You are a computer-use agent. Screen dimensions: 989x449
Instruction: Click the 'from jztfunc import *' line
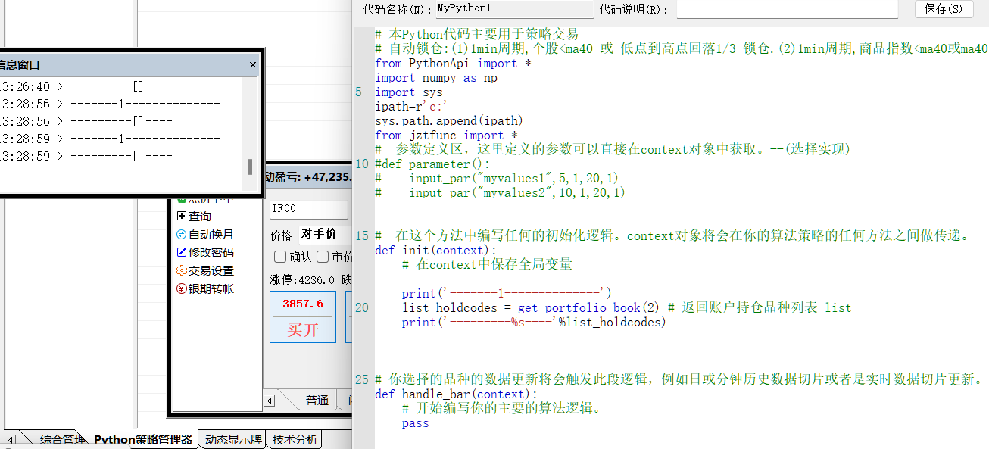click(446, 136)
